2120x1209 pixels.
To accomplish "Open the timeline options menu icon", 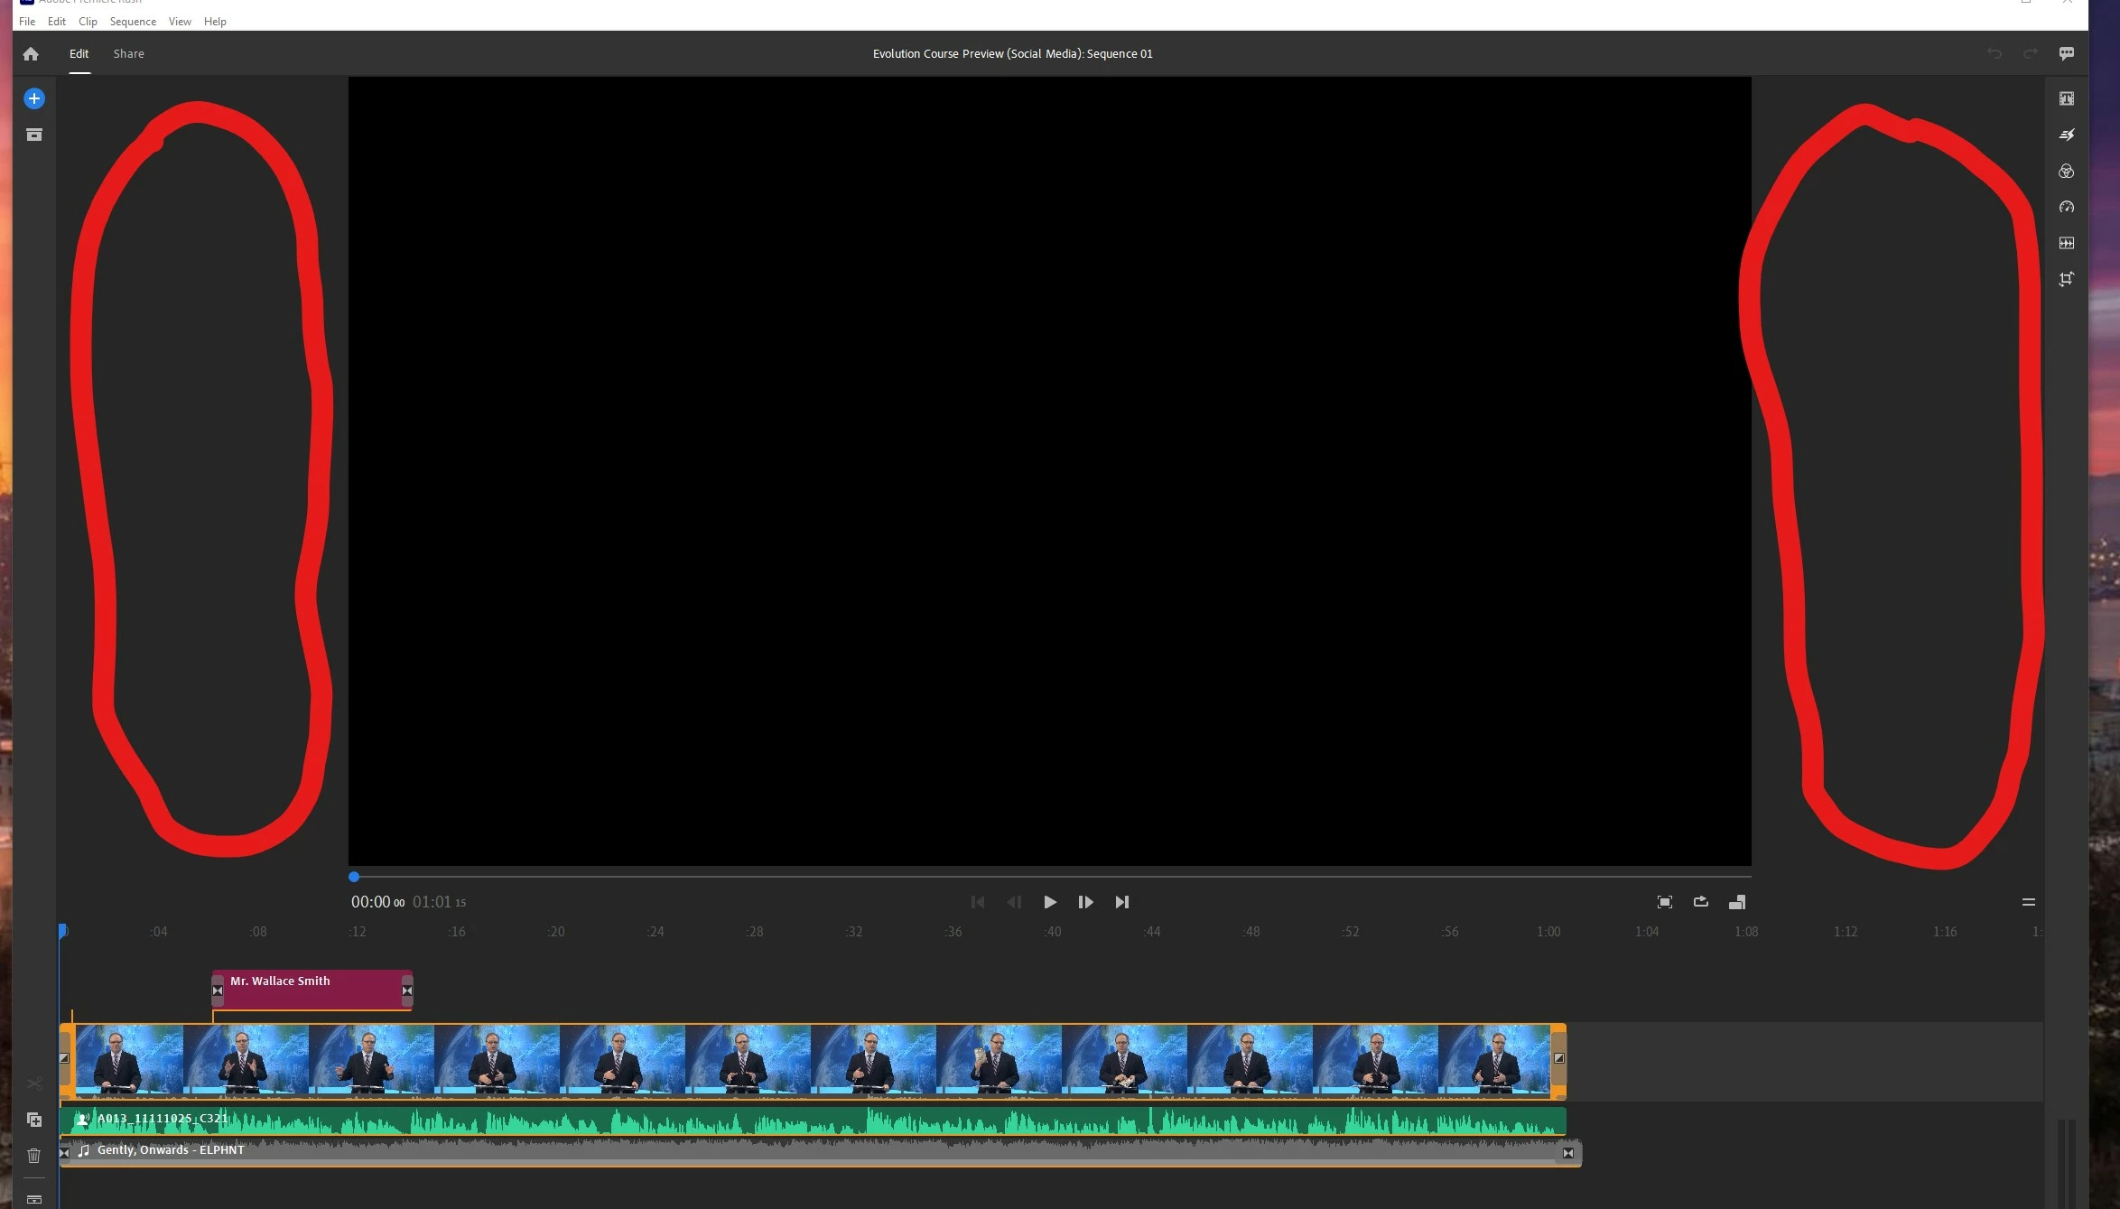I will click(2028, 901).
